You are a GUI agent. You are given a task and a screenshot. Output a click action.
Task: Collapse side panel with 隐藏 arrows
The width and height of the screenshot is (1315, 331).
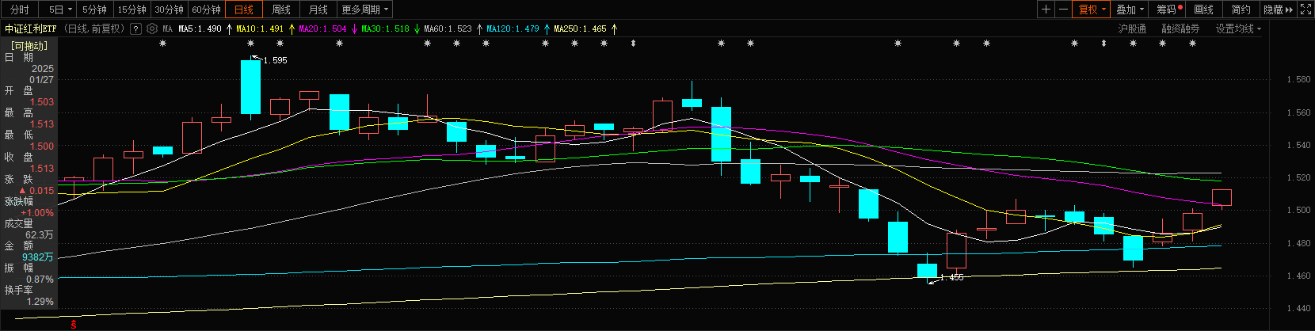click(1278, 10)
